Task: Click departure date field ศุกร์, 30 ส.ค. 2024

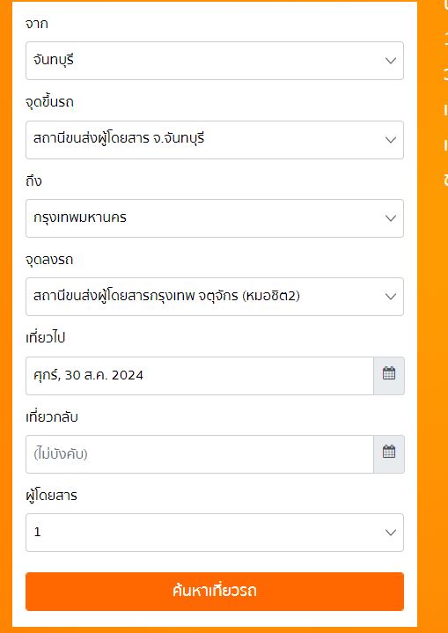Action: (200, 375)
